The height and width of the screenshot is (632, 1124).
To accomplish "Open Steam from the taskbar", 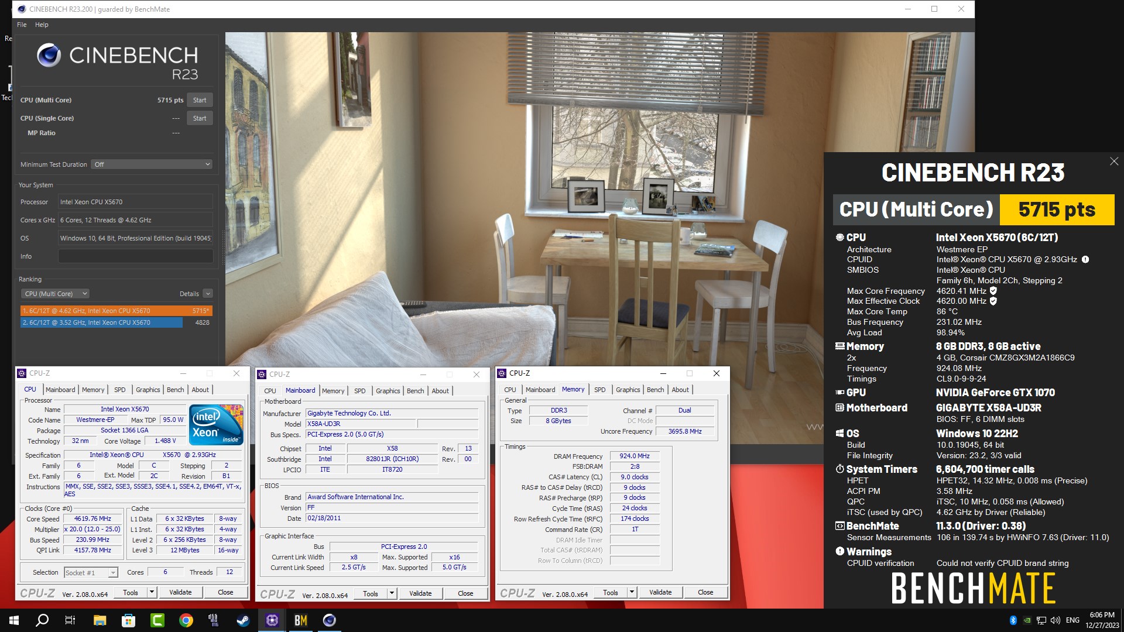I will (x=242, y=620).
